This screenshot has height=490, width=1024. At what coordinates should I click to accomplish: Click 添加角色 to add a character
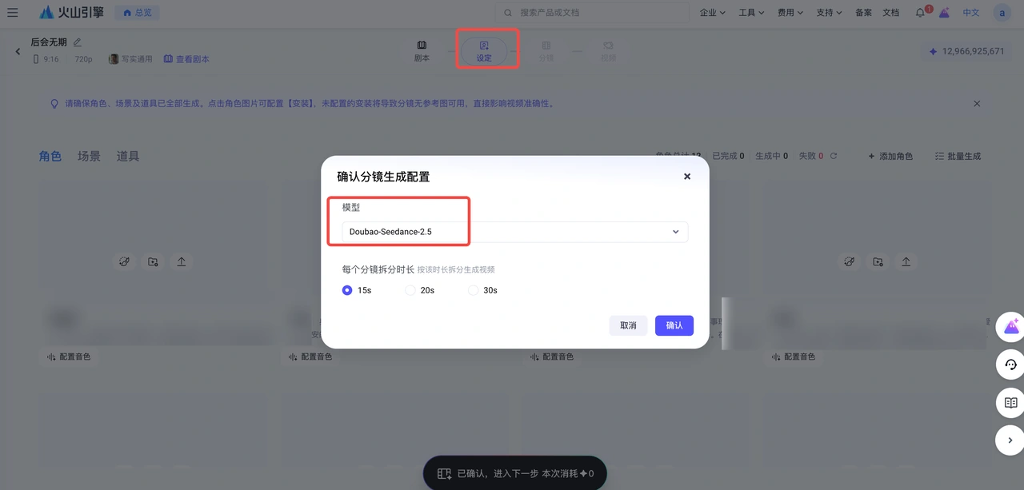click(x=890, y=156)
